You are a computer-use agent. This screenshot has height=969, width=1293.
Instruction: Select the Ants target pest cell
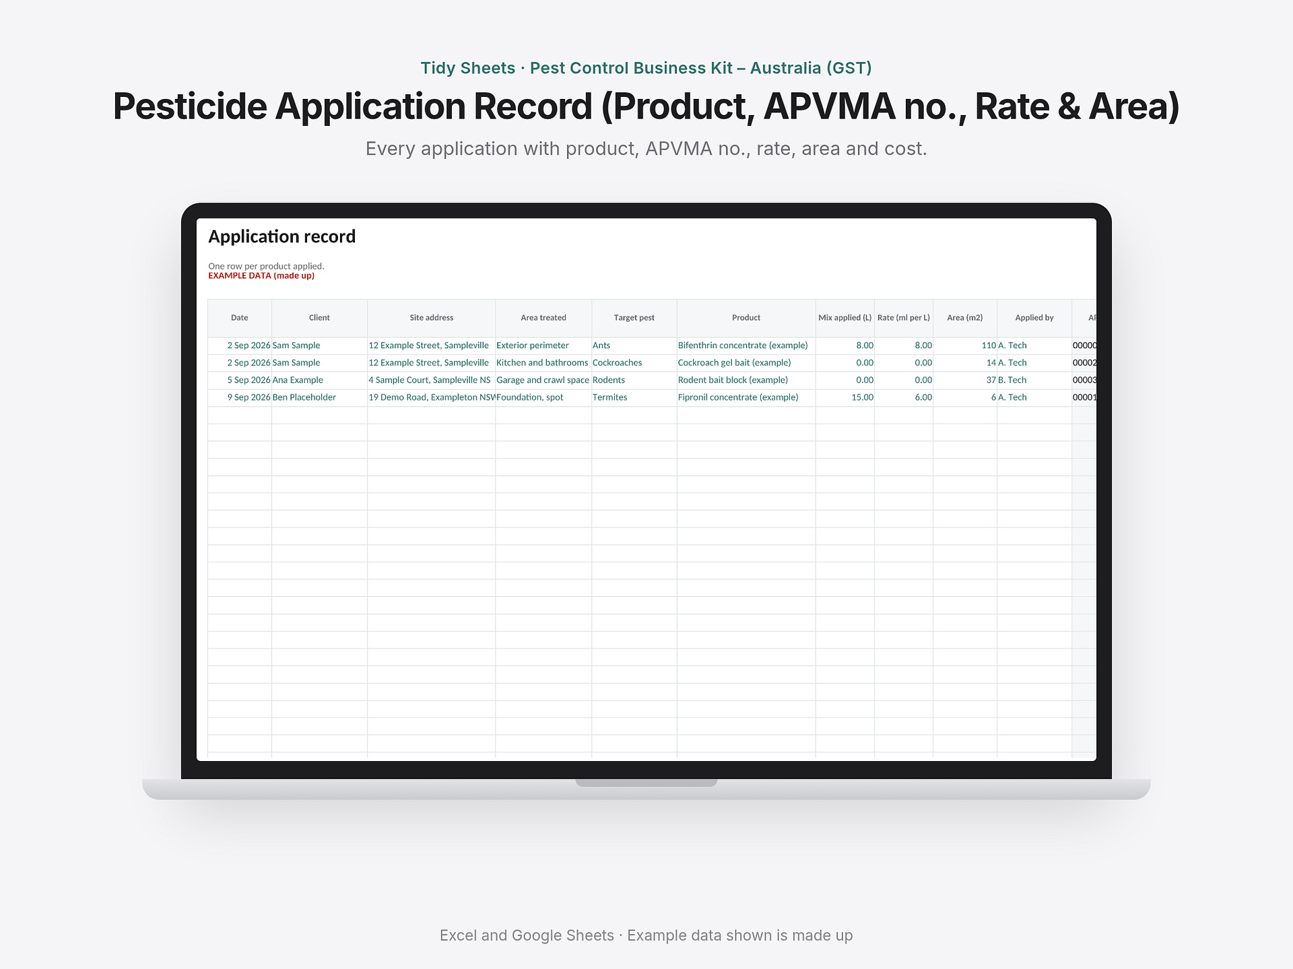click(634, 345)
